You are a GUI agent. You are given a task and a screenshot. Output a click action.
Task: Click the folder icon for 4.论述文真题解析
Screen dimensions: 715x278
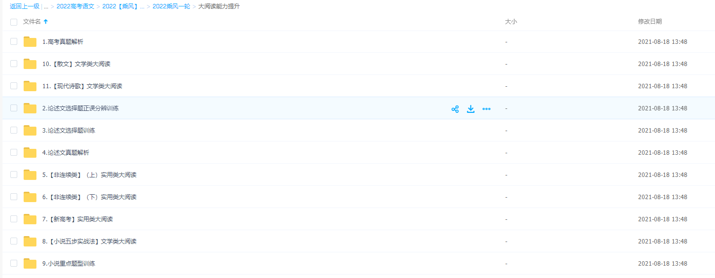[x=30, y=153]
